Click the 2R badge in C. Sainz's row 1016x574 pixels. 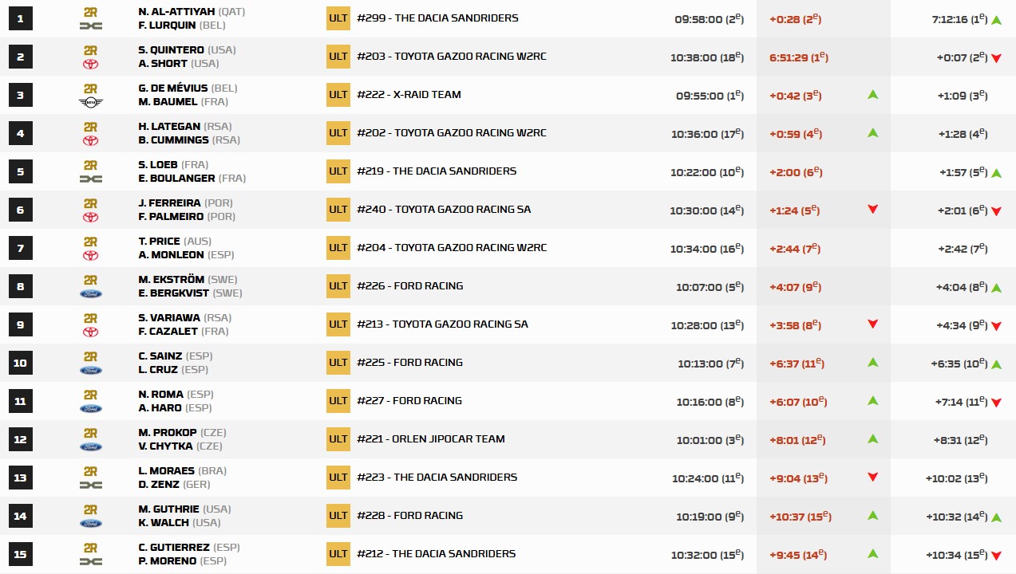tap(90, 356)
